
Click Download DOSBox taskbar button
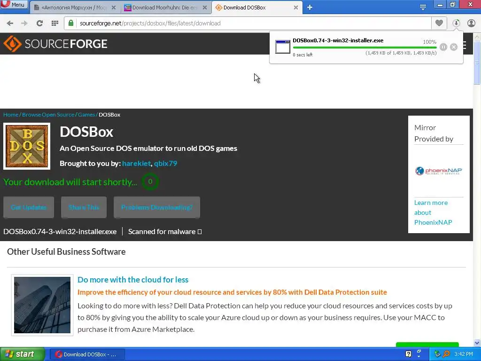[87, 354]
